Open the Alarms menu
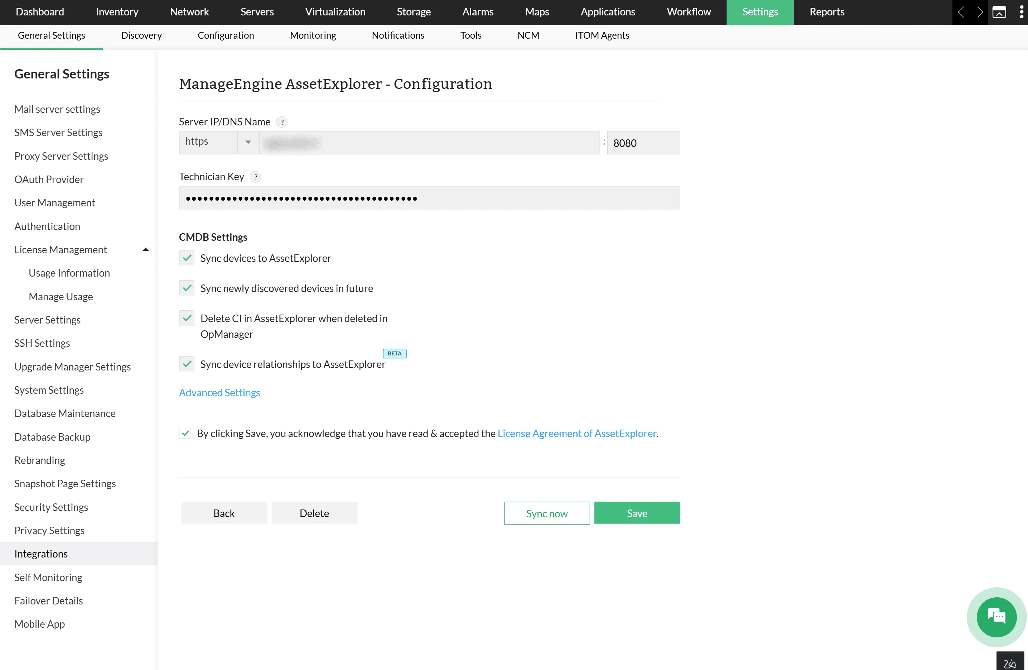The height and width of the screenshot is (670, 1028). click(478, 12)
